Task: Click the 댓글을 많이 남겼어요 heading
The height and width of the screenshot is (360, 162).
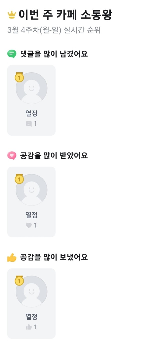Action: [54, 54]
